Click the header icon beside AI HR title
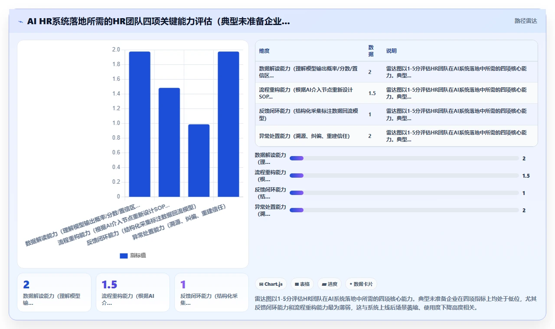Viewport: 555px width, 329px height. pyautogui.click(x=20, y=22)
